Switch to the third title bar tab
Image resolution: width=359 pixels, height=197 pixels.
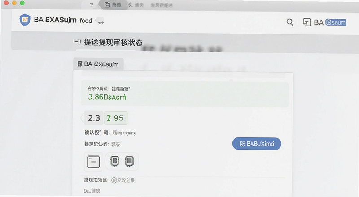(162, 5)
